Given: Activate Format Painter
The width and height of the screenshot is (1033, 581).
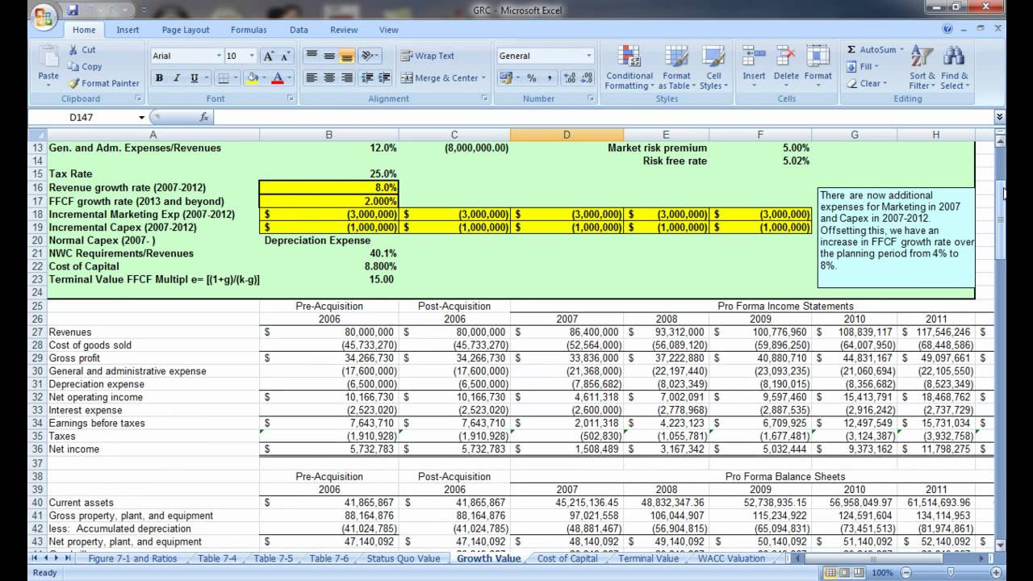Looking at the screenshot, I should click(103, 83).
